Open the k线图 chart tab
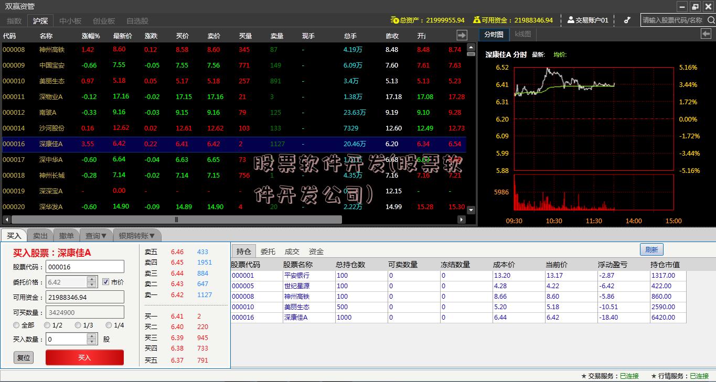Image resolution: width=716 pixels, height=382 pixels. [523, 34]
